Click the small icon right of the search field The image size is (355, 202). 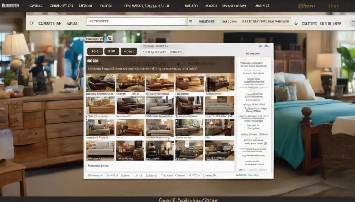[191, 21]
